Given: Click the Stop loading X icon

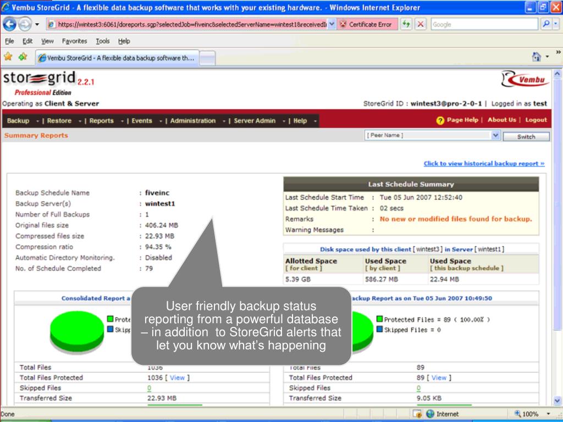Looking at the screenshot, I should 421,24.
